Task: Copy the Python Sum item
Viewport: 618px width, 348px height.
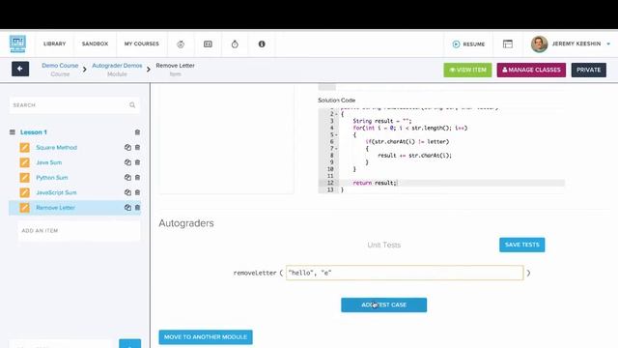Action: tap(127, 178)
